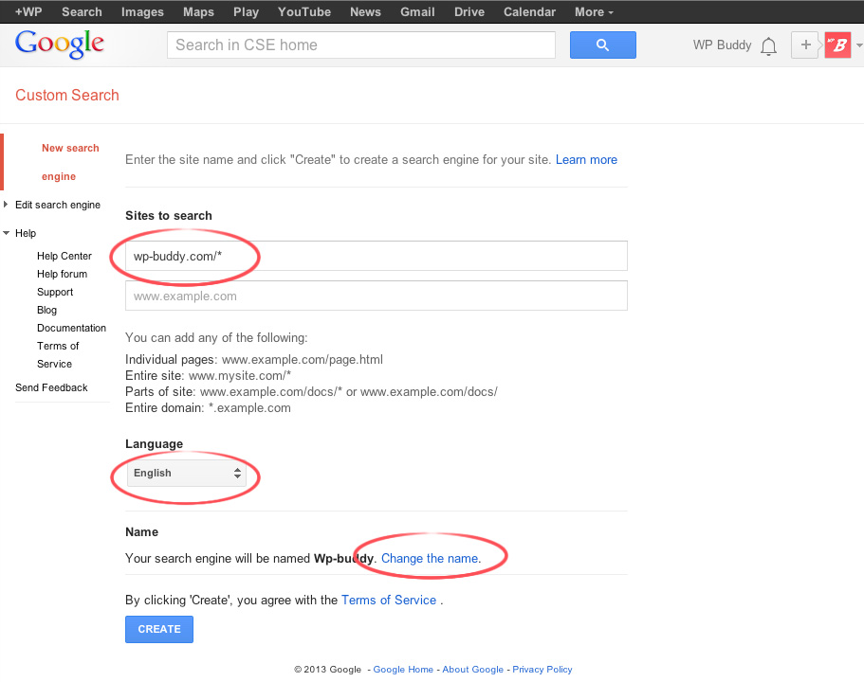This screenshot has width=864, height=682.
Task: Open the Language dropdown set to English
Action: [x=187, y=473]
